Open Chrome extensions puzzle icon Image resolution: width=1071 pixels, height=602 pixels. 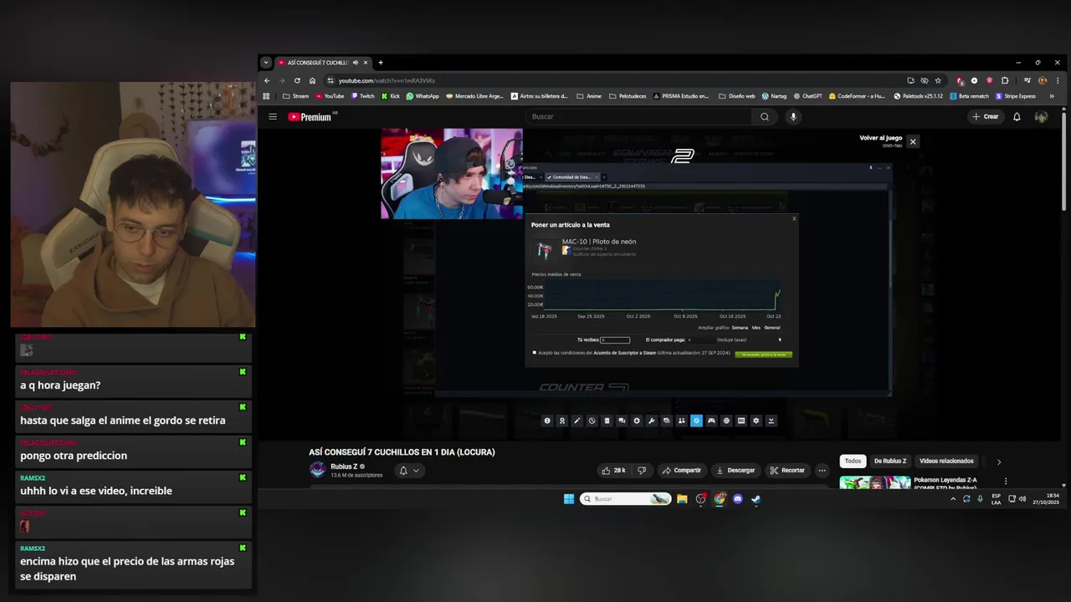1005,80
